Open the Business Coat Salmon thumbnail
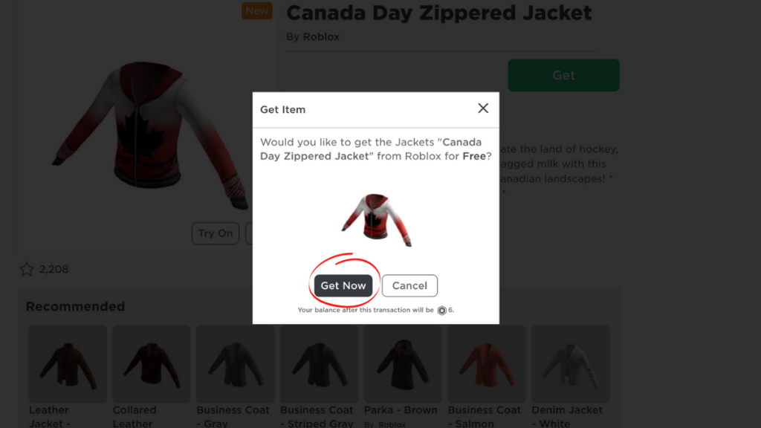 (x=486, y=364)
